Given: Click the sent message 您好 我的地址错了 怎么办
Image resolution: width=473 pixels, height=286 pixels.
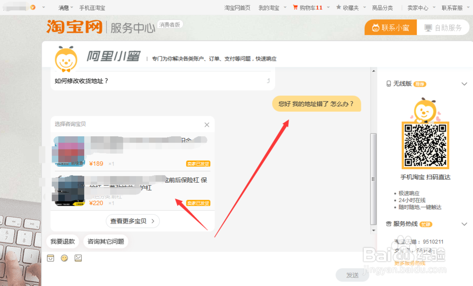Looking at the screenshot, I should pos(316,104).
